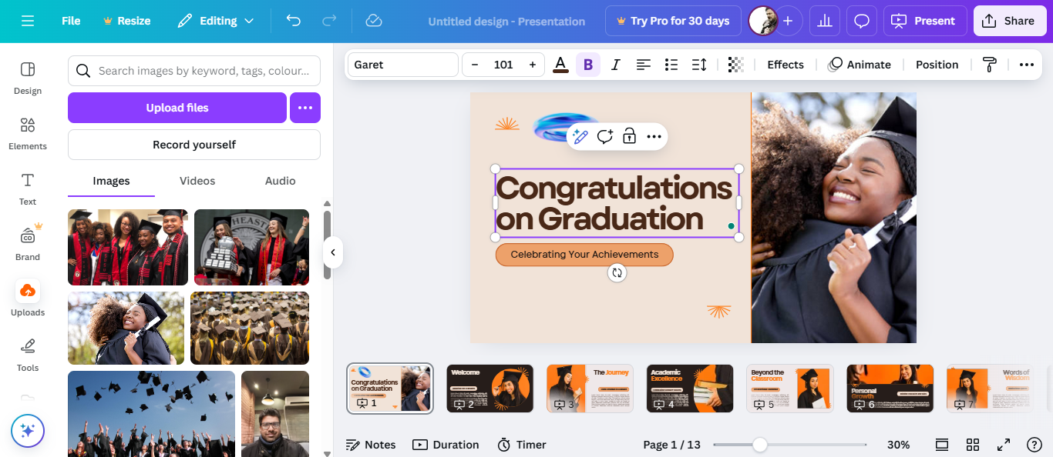The width and height of the screenshot is (1053, 457).
Task: Open the Design panel in sidebar
Action: (28, 78)
